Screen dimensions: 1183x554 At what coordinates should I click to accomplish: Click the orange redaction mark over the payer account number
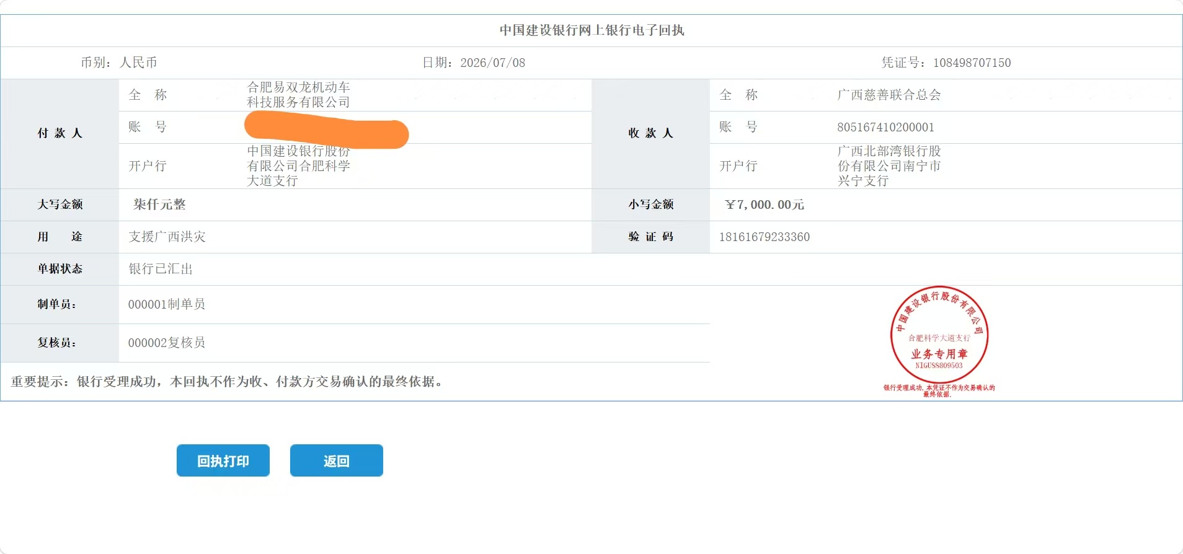point(327,130)
